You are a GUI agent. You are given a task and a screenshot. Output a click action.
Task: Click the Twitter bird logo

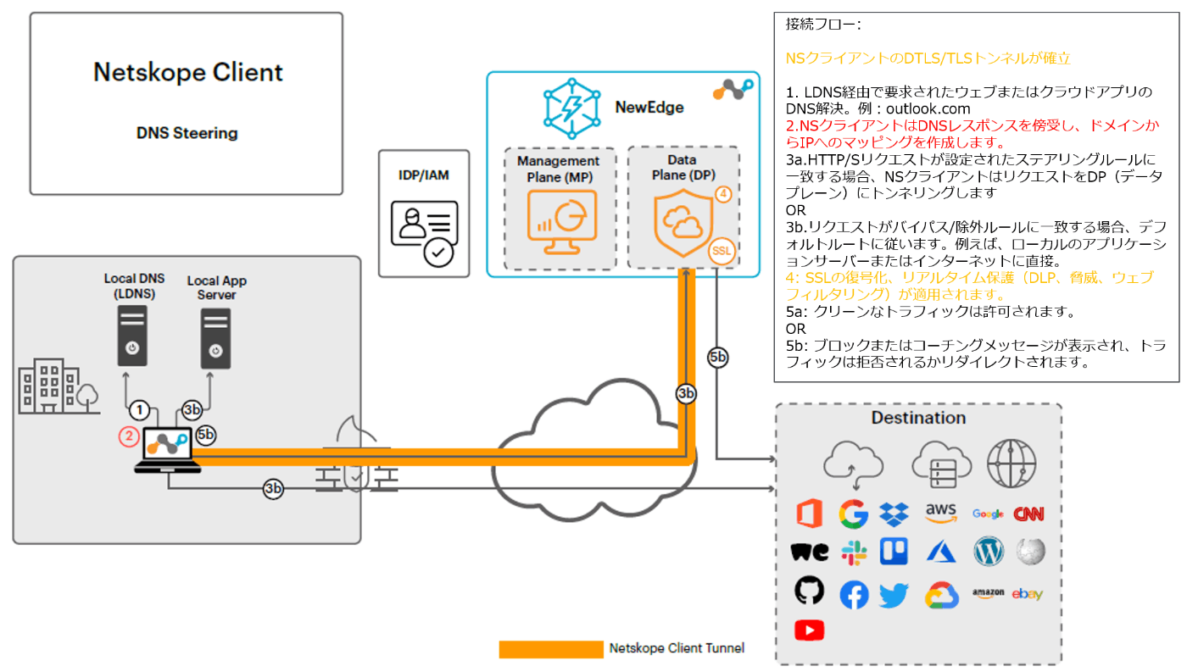pos(894,595)
